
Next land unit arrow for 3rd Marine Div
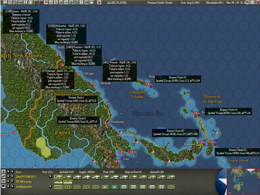[x=12, y=186]
